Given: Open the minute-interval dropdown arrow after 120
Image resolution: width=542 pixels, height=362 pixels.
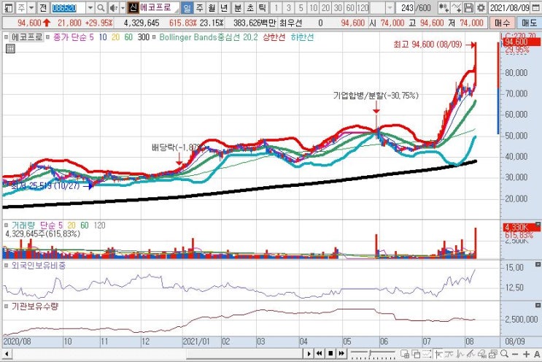Looking at the screenshot, I should [x=390, y=7].
